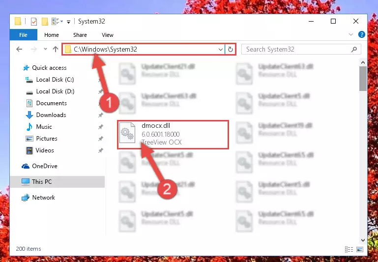
Task: Switch to large thumbnails view icon
Action: (x=360, y=250)
